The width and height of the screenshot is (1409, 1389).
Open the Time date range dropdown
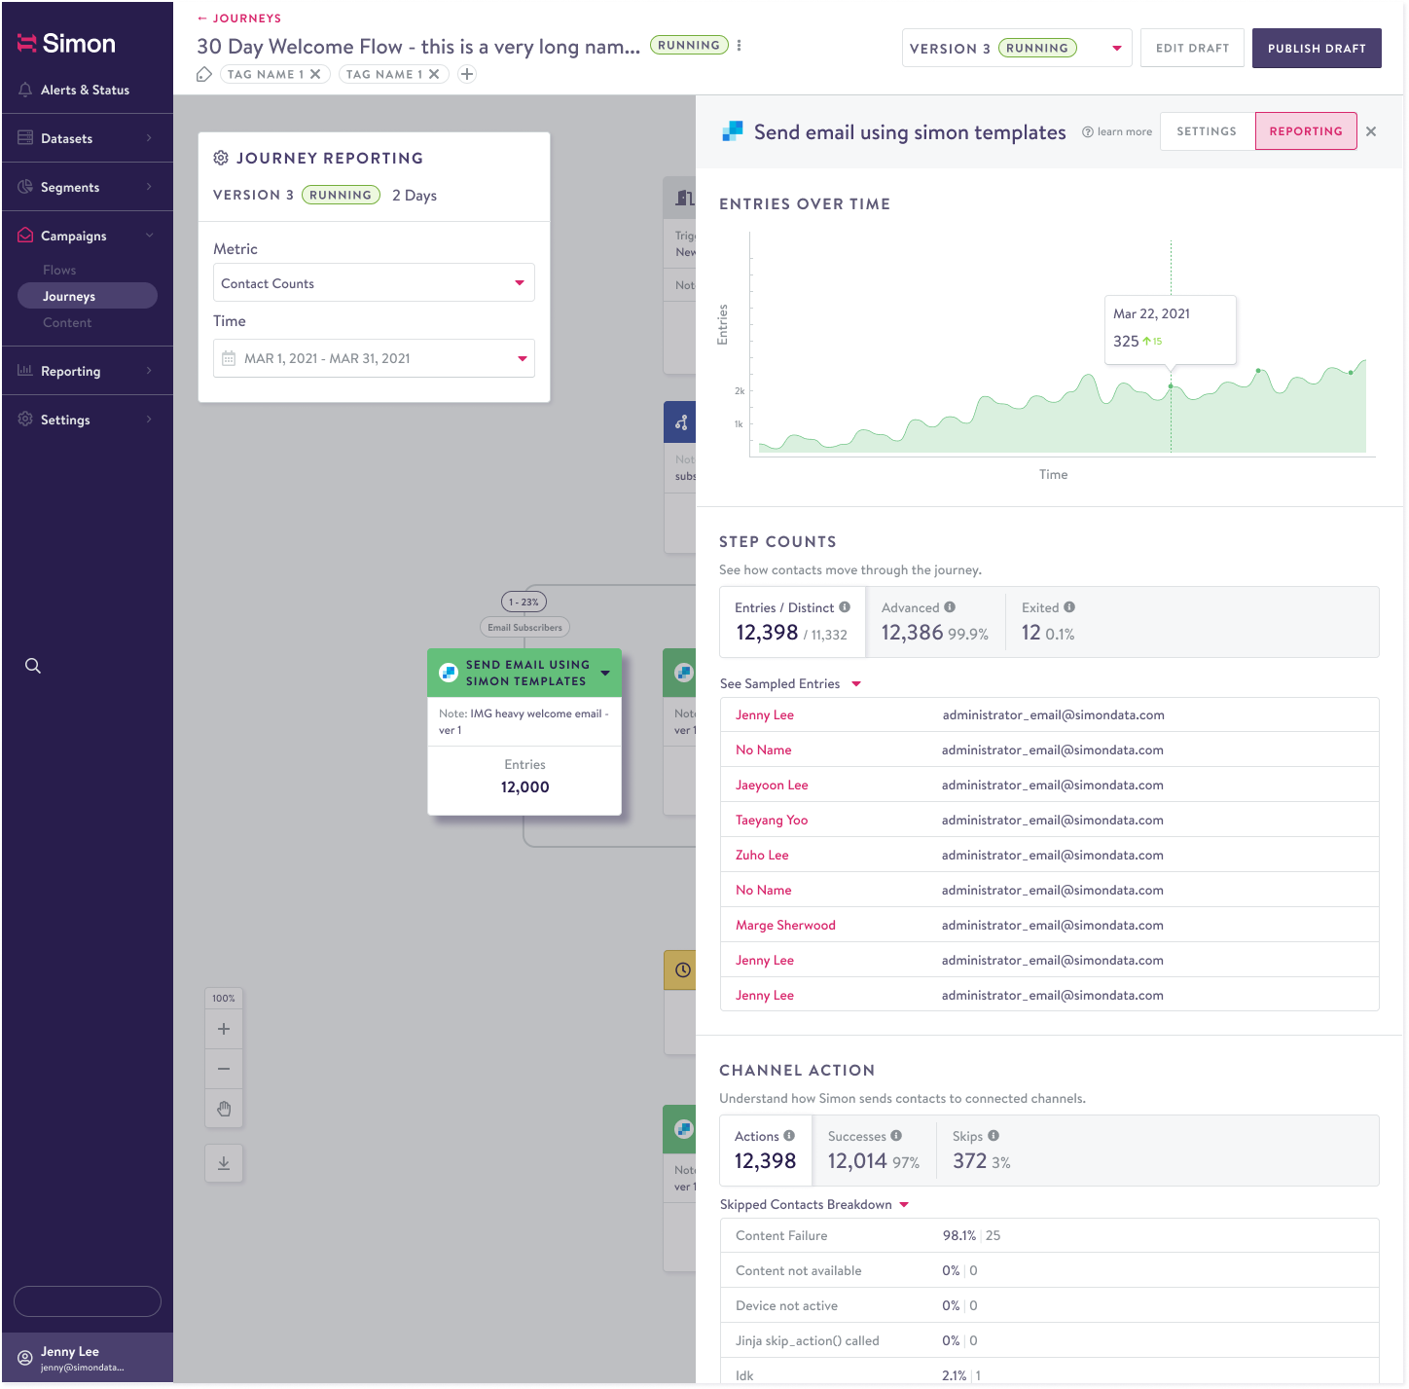[x=374, y=358]
